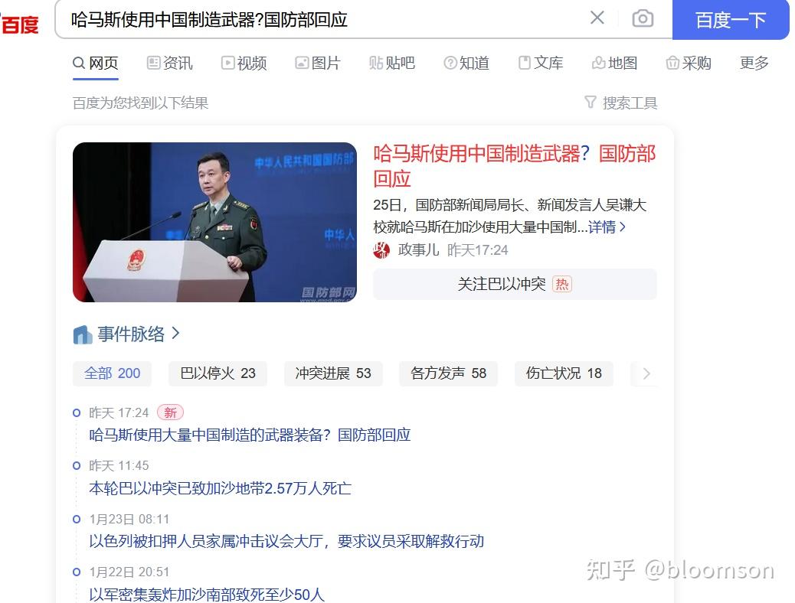Click the 事件脉络 building icon
795x603 pixels.
(x=83, y=334)
